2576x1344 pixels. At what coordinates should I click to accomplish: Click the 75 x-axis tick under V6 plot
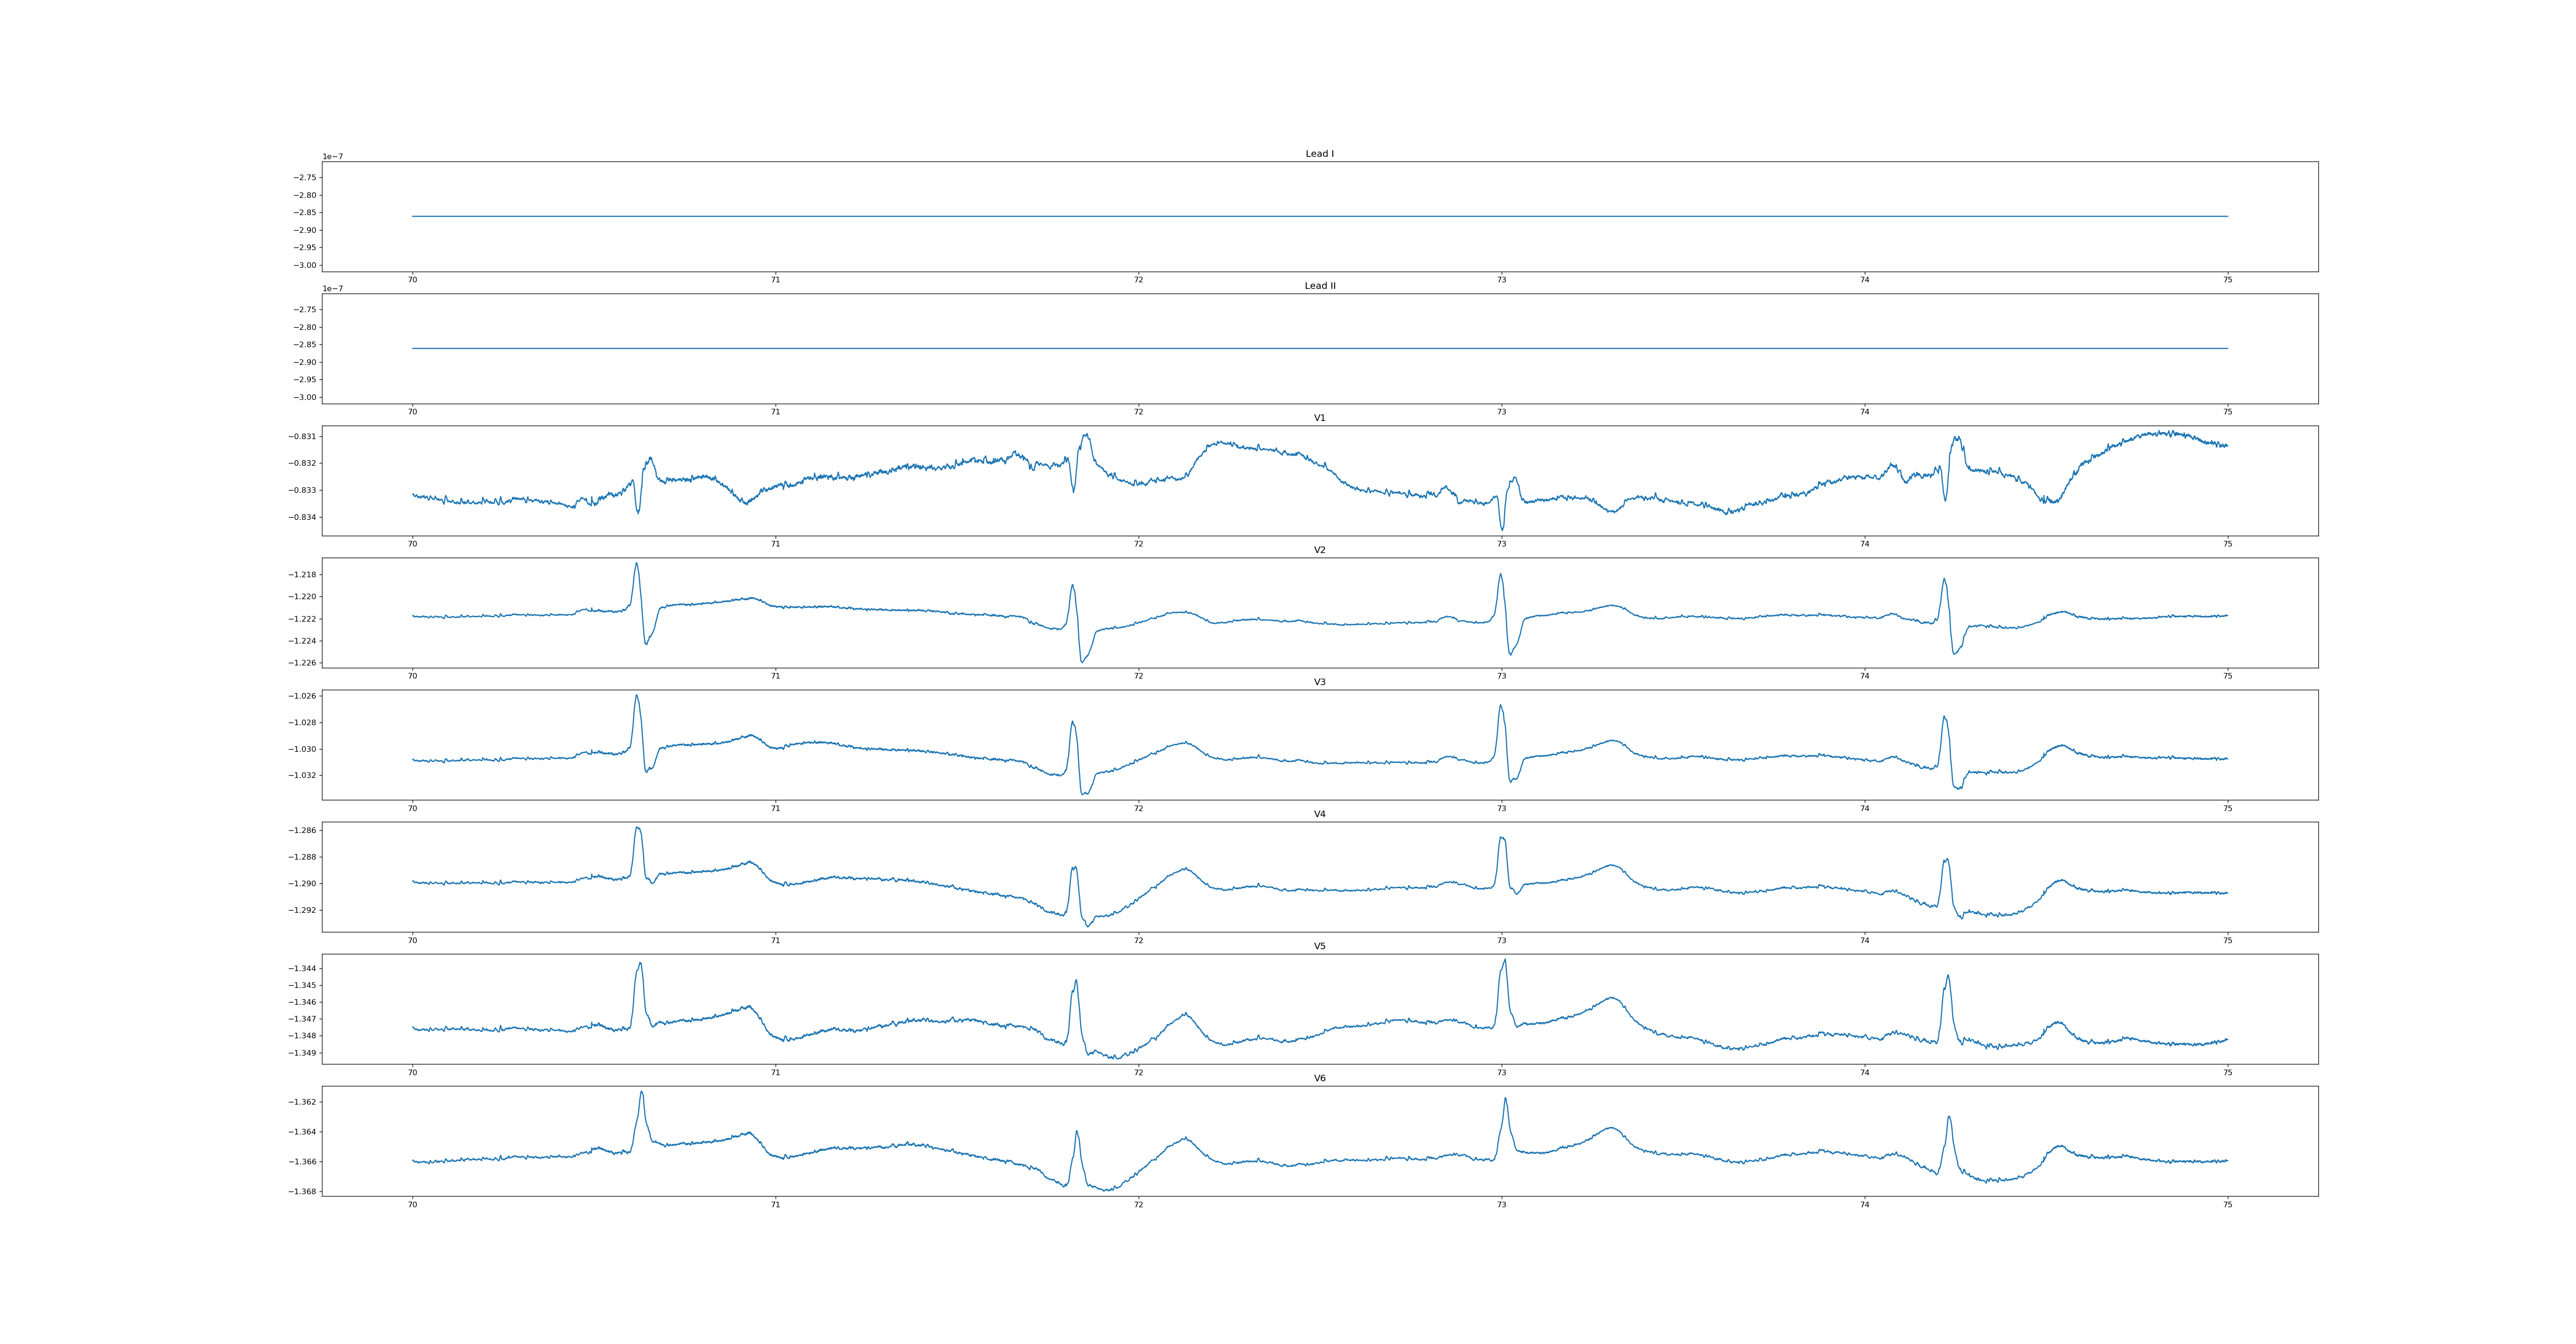pyautogui.click(x=2227, y=1205)
